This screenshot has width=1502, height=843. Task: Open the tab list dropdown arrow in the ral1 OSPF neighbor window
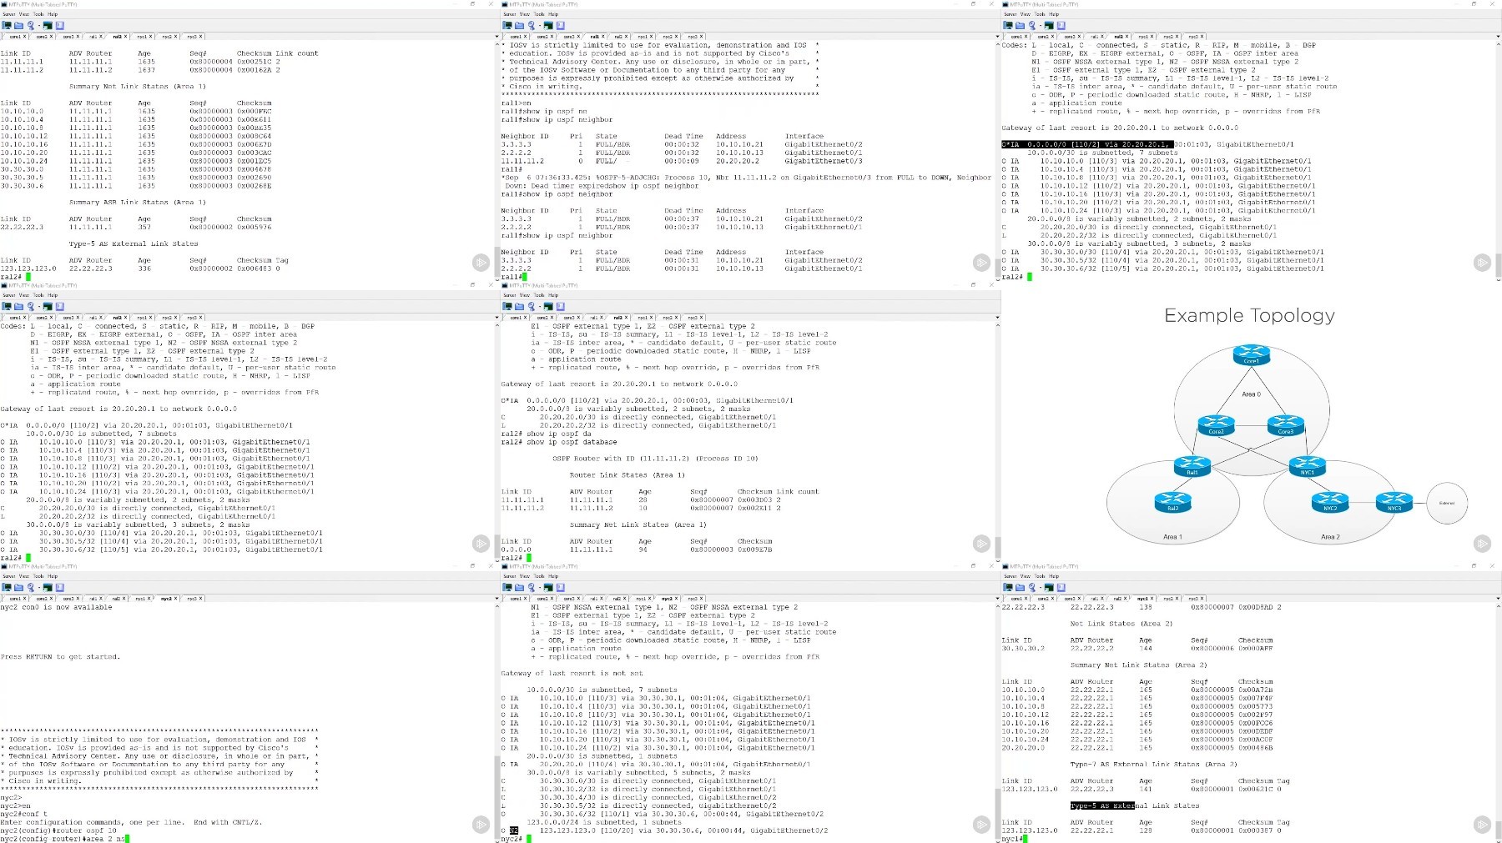997,37
